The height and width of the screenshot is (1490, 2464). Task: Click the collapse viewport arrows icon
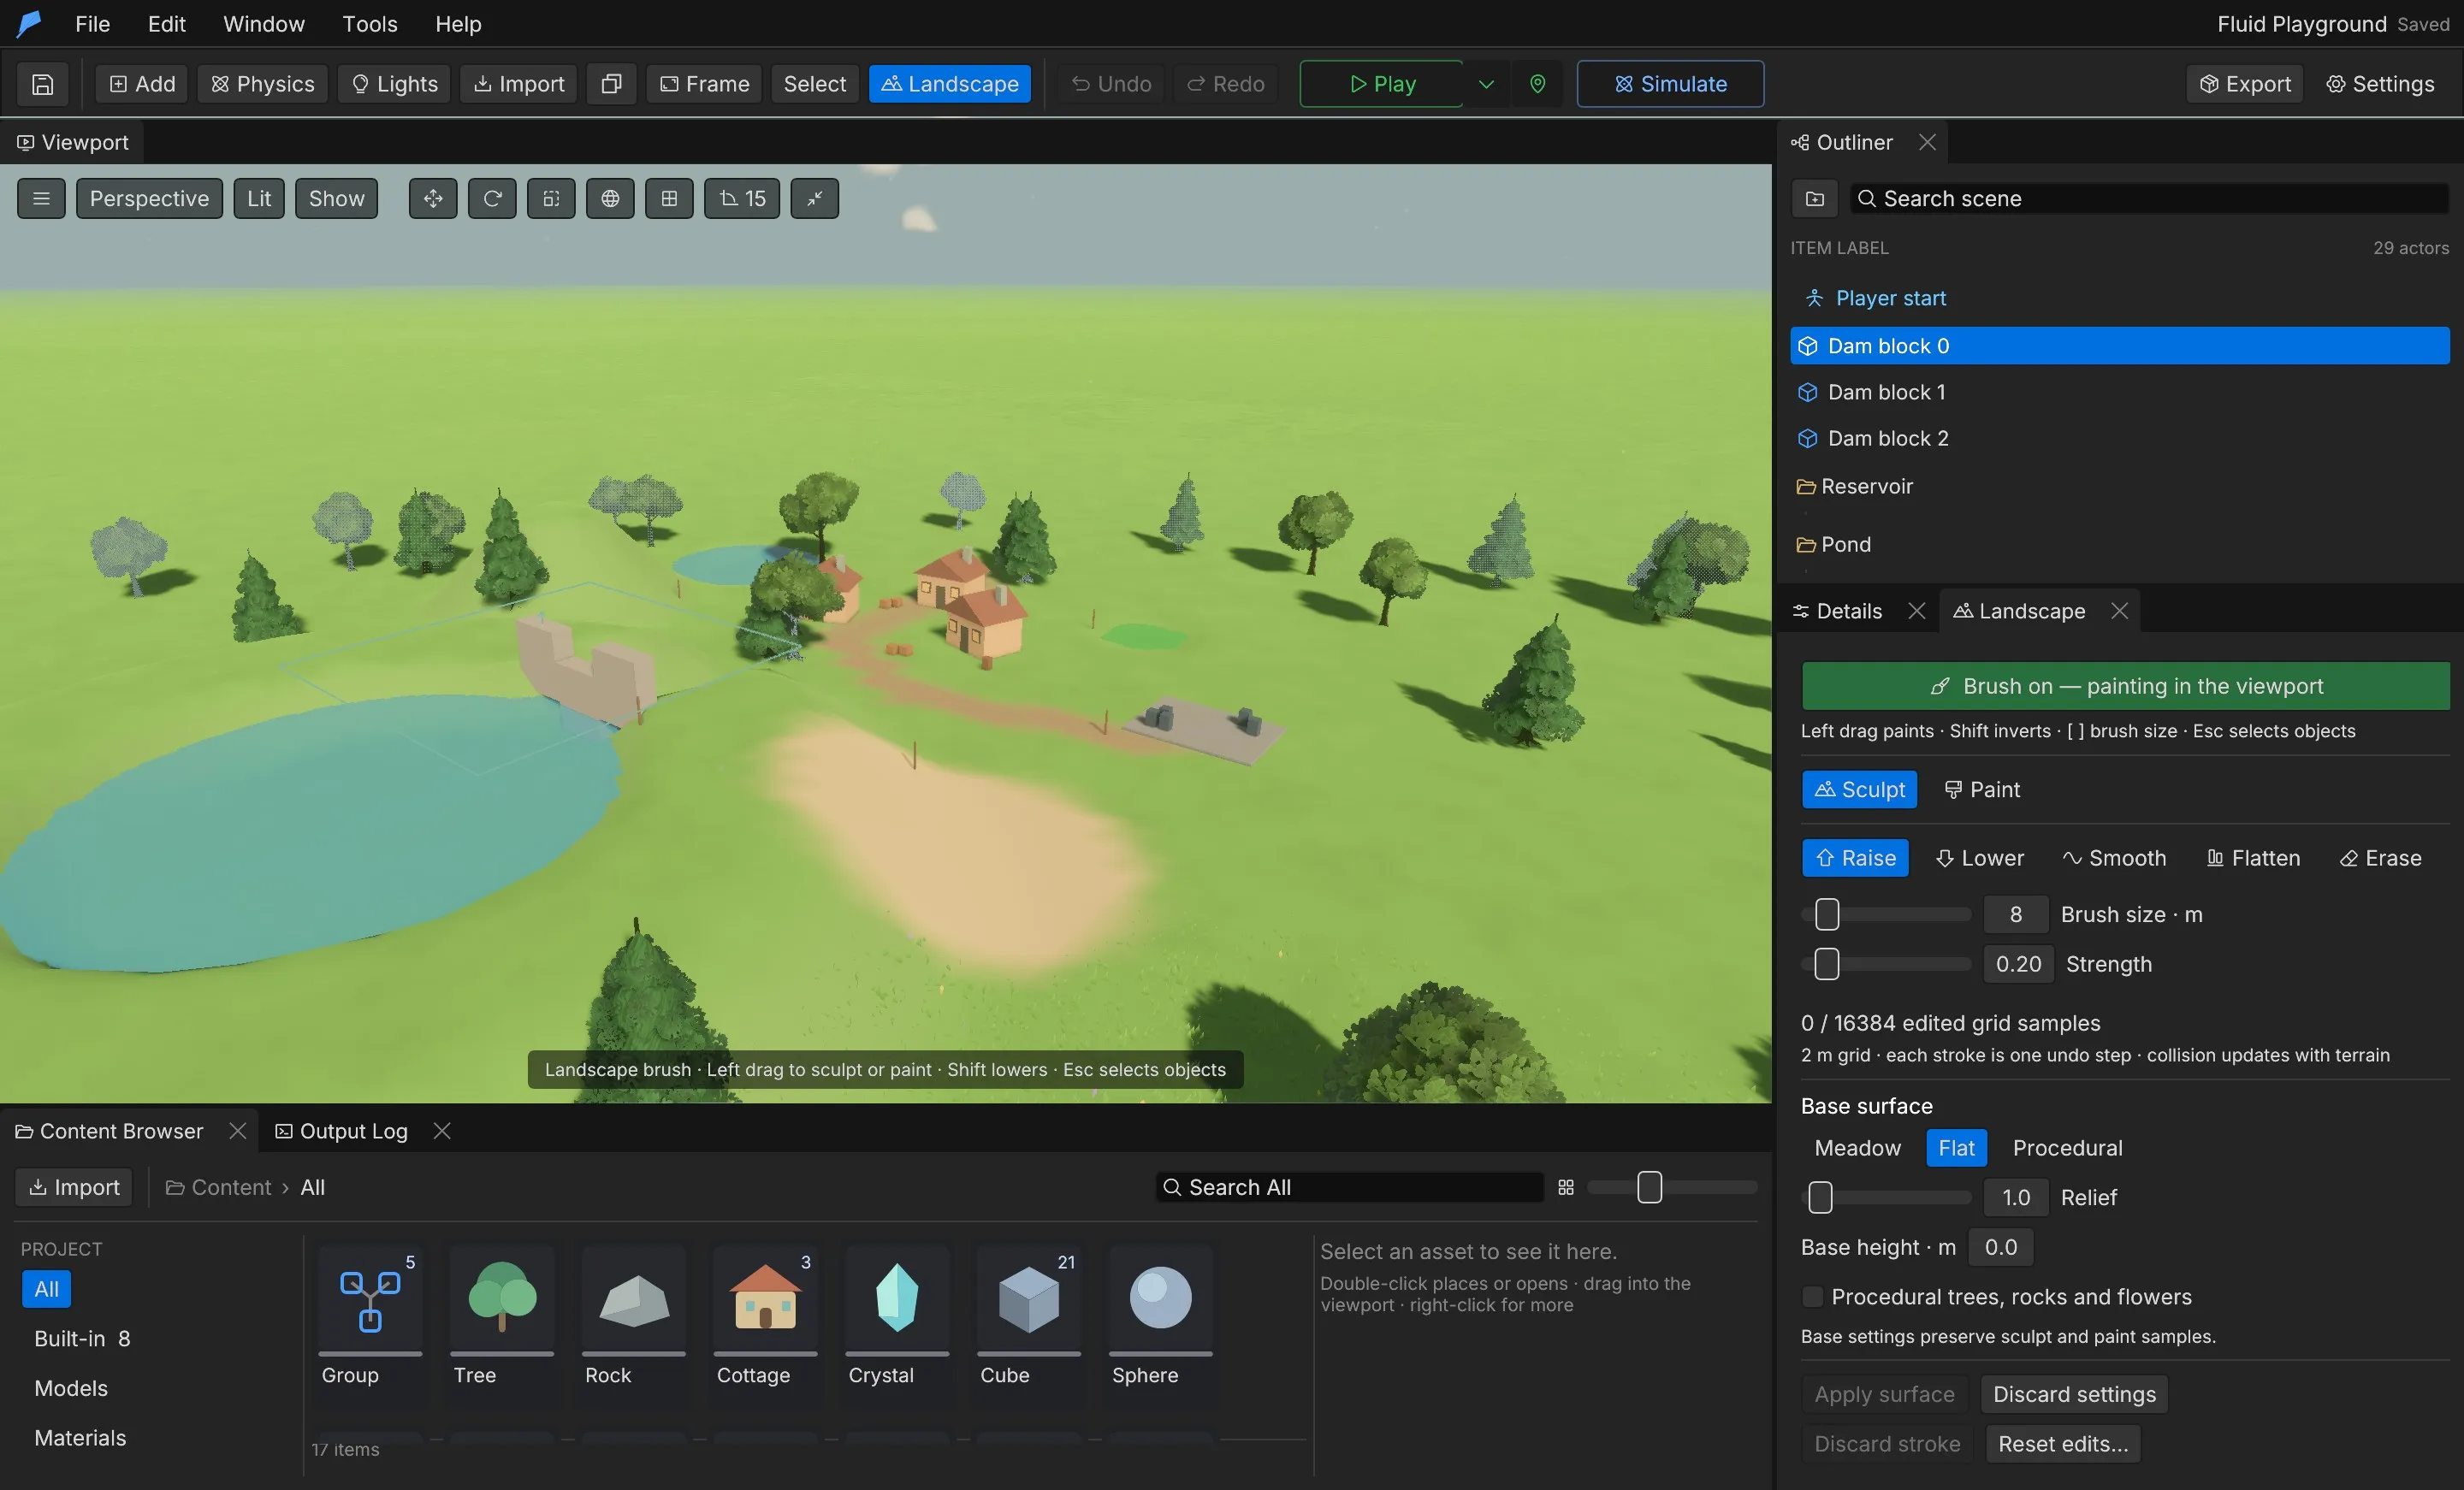[814, 198]
